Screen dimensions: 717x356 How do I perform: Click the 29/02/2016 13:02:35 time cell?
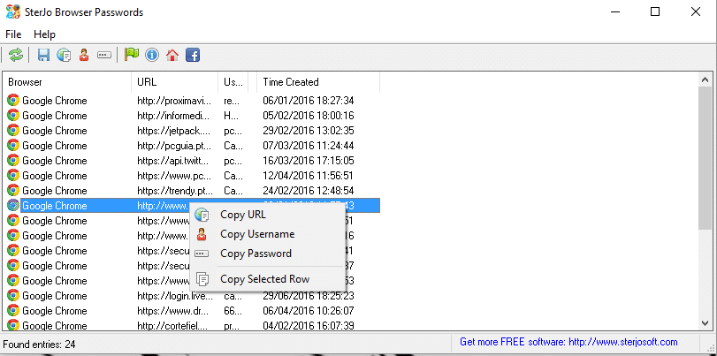click(x=309, y=131)
